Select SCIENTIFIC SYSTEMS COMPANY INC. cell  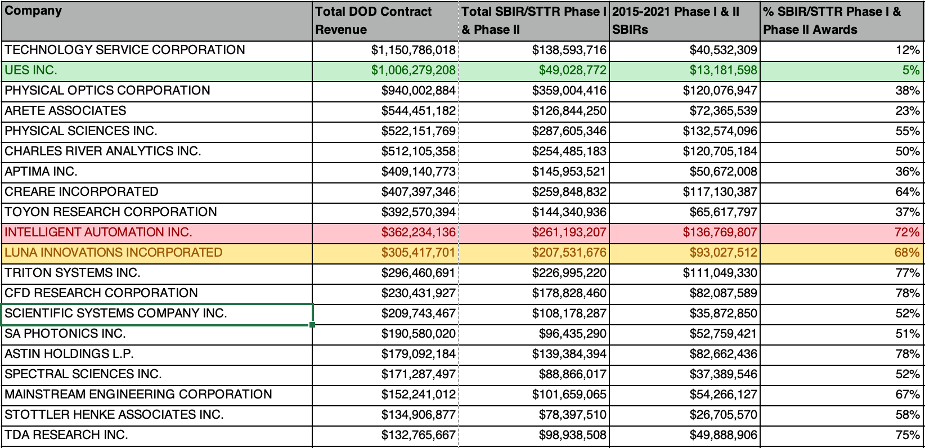tap(157, 314)
